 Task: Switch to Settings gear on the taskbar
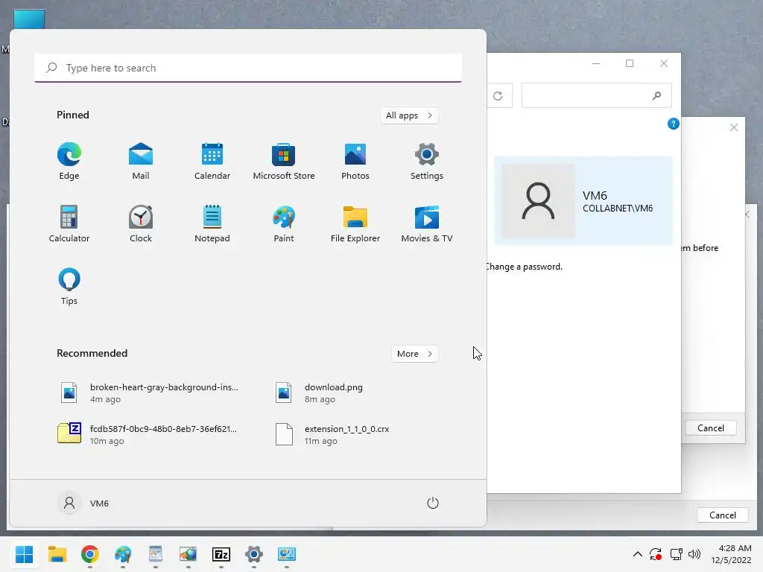(x=254, y=554)
